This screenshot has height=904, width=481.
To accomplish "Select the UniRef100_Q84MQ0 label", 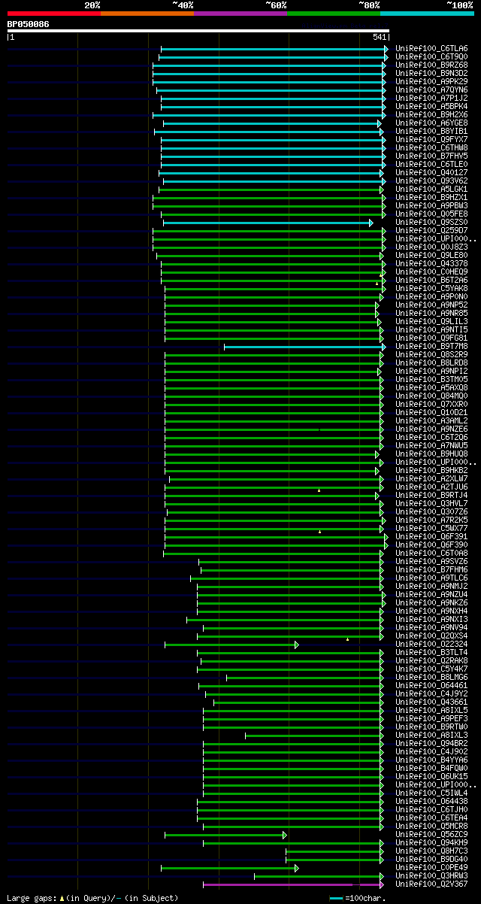I will point(431,396).
